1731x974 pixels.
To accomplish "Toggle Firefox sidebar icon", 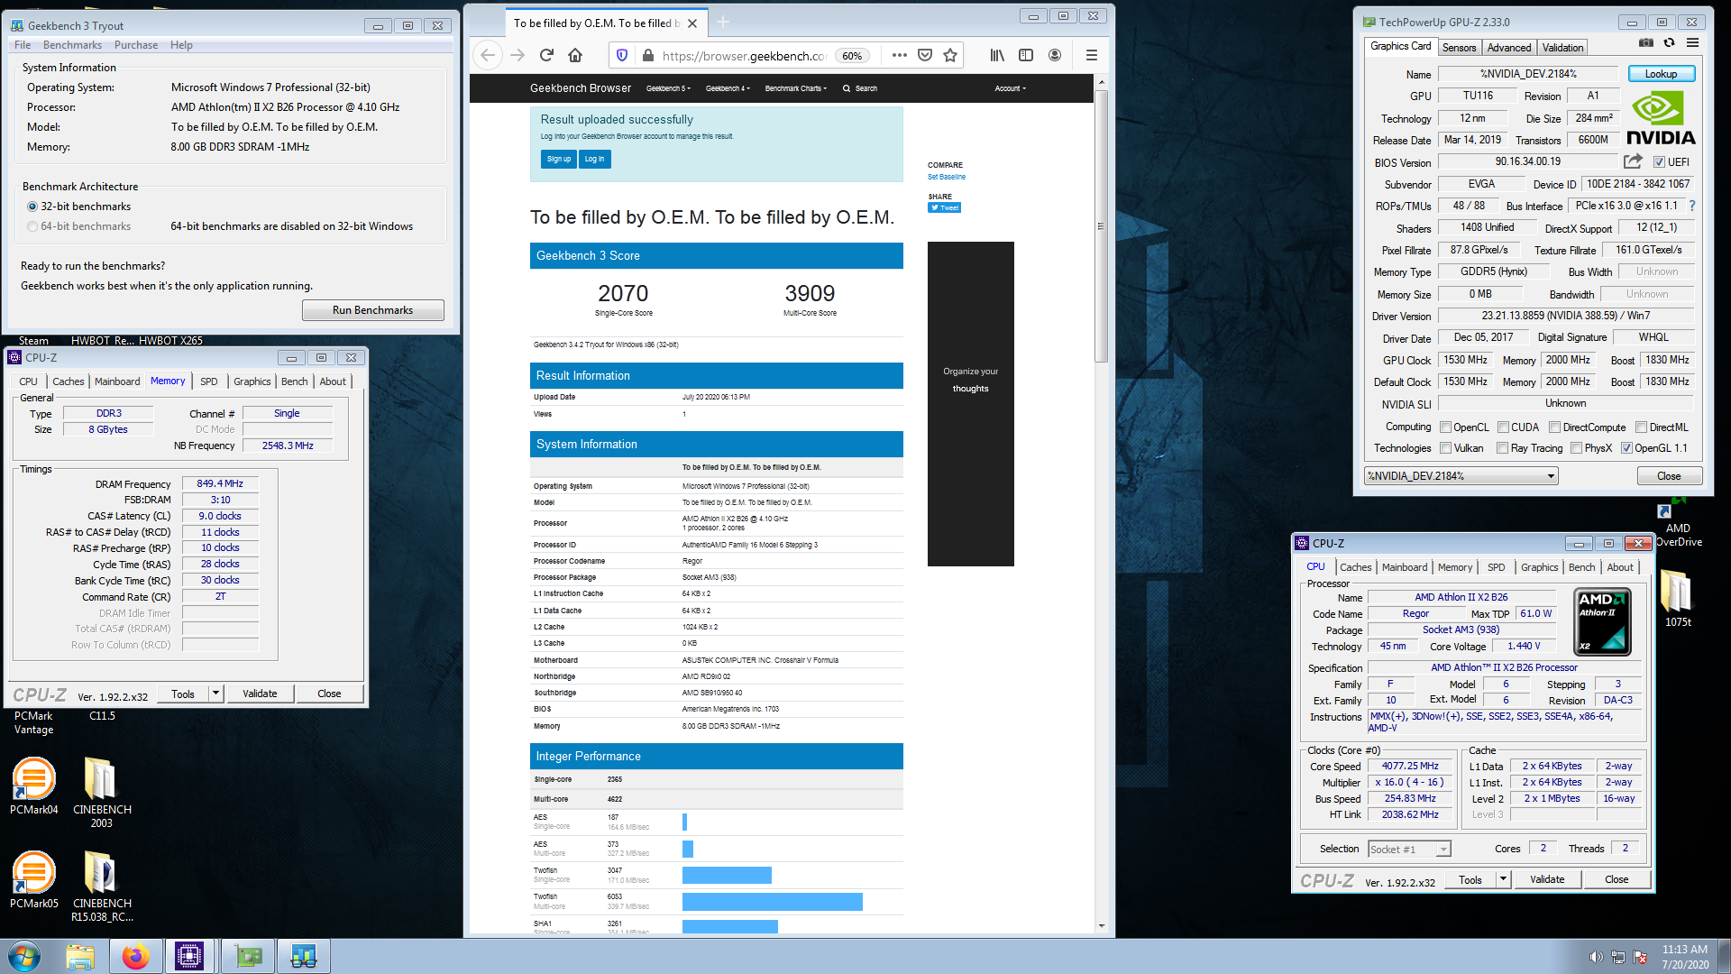I will coord(1026,56).
